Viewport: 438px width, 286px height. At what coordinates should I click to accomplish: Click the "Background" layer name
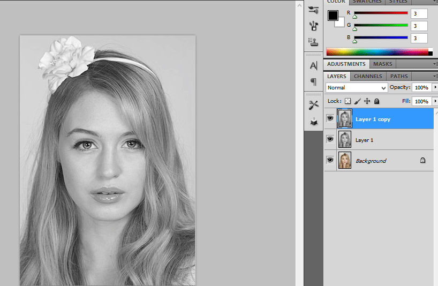click(371, 161)
